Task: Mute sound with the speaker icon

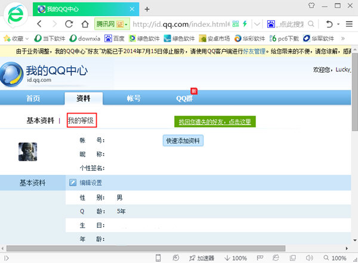Action: point(309,258)
